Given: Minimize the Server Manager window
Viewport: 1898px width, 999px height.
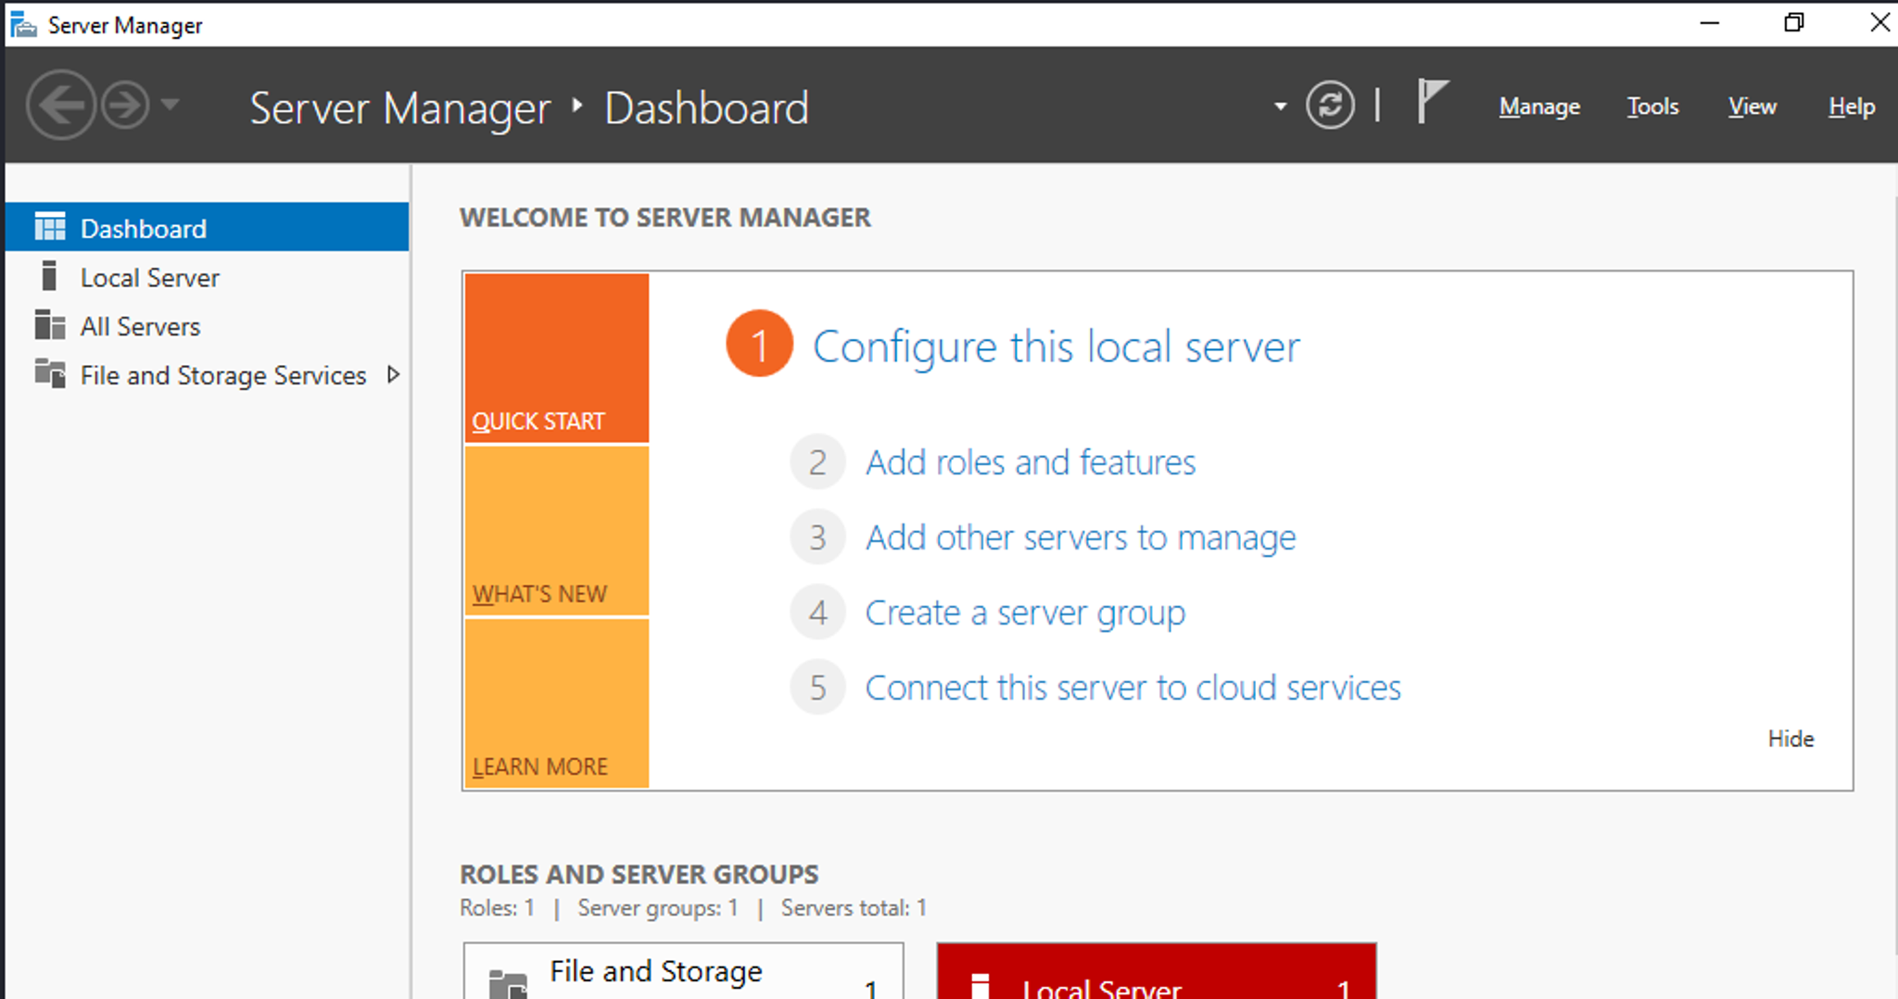Looking at the screenshot, I should [1710, 23].
